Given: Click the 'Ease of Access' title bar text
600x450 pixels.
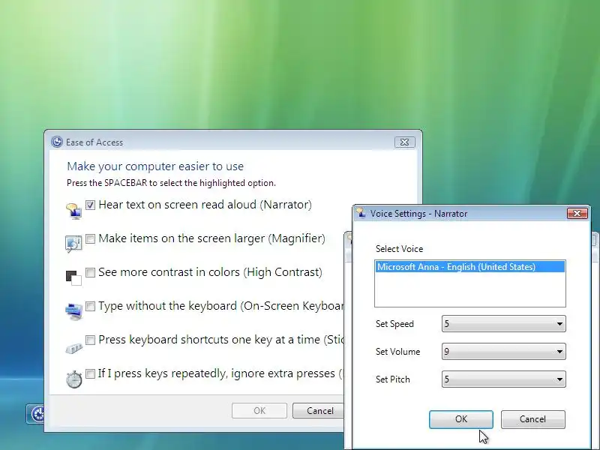Looking at the screenshot, I should pos(94,142).
